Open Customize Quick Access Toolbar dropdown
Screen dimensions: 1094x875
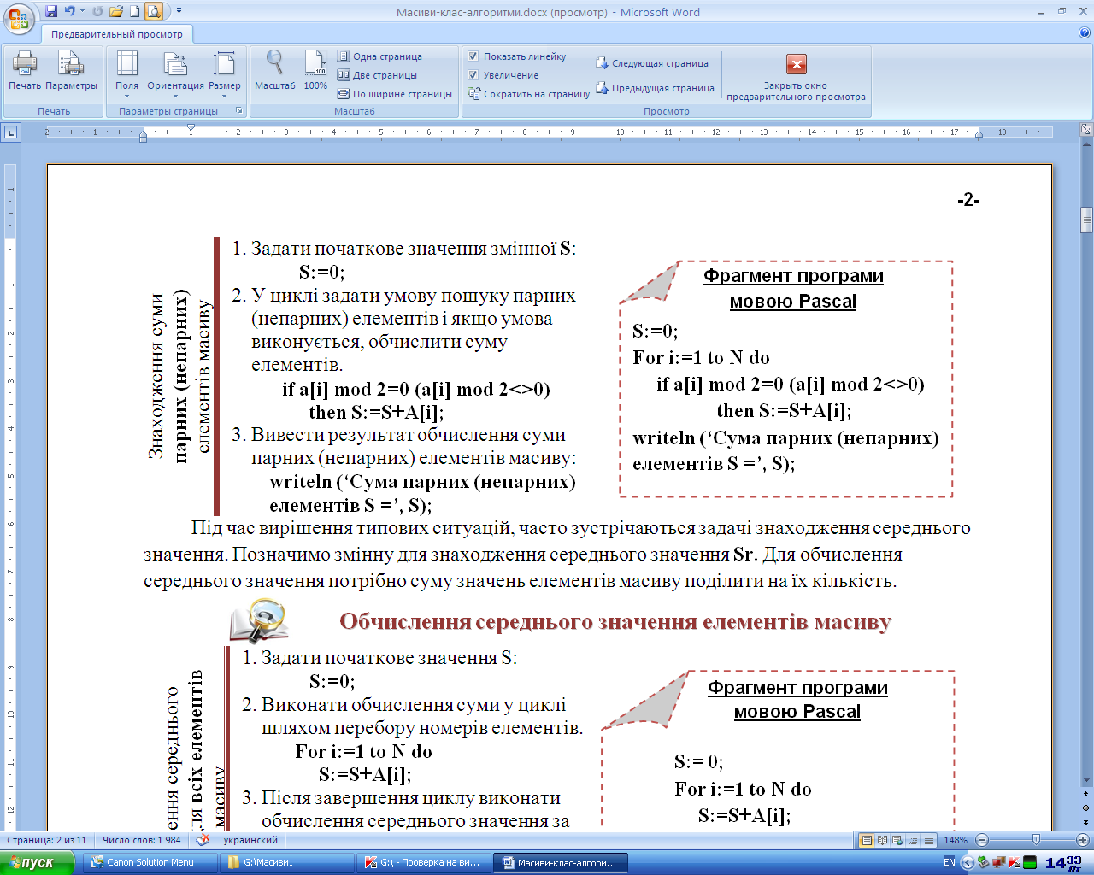pyautogui.click(x=179, y=12)
